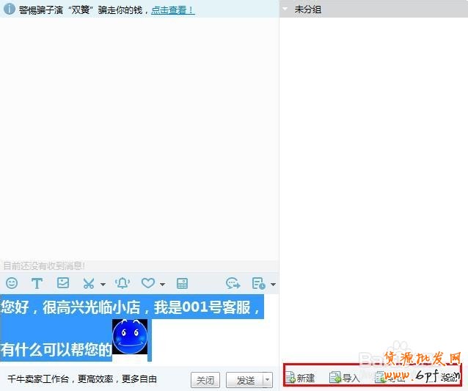This screenshot has width=468, height=391.
Task: Click the quick reply speech bubble icon
Action: tap(233, 283)
